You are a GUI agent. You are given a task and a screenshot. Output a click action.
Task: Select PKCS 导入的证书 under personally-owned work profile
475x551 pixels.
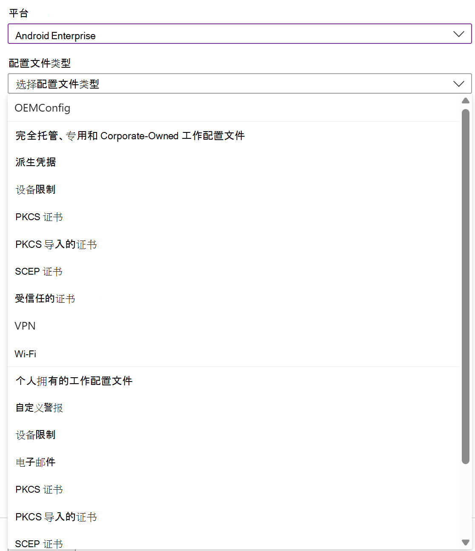(x=234, y=517)
